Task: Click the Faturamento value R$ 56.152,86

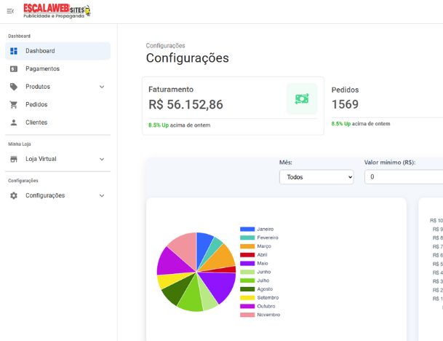Action: click(185, 104)
